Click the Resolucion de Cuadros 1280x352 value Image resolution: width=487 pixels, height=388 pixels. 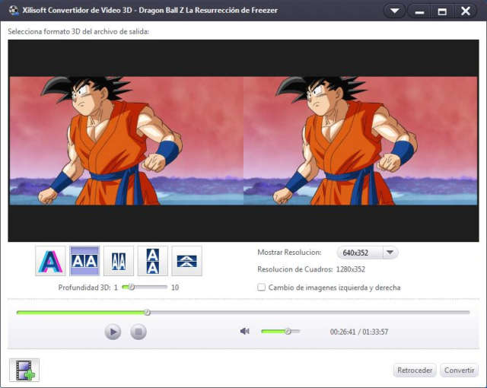coord(351,269)
